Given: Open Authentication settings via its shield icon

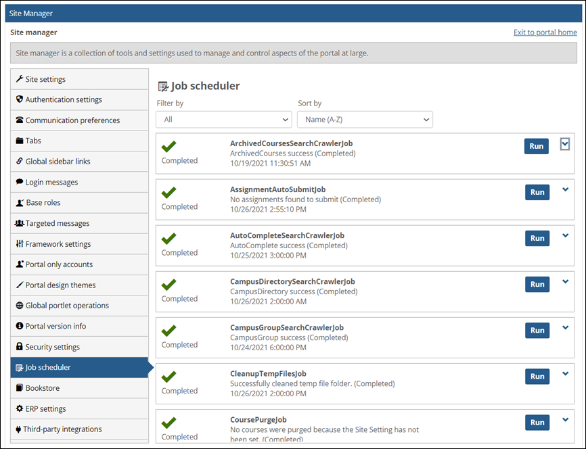Looking at the screenshot, I should (21, 99).
